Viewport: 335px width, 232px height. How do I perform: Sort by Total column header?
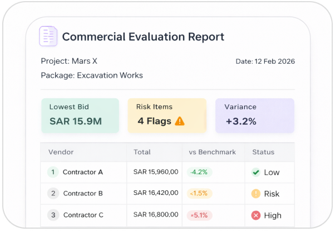tap(142, 152)
